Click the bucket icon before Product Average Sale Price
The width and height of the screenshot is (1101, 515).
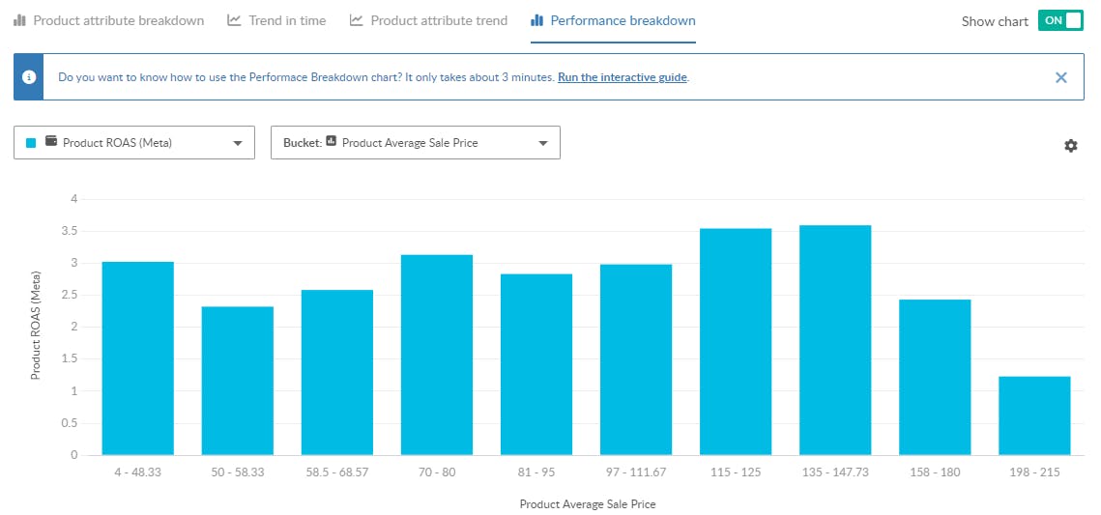coord(331,142)
